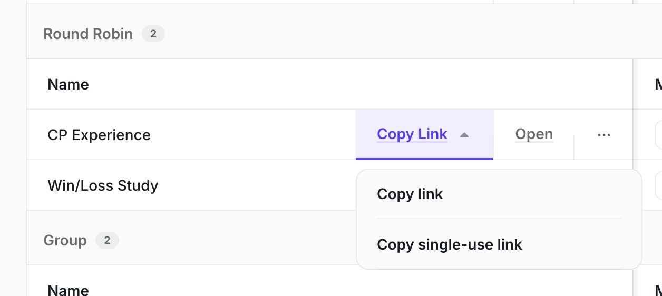Click the cut-off field in Win/Loss Study row

point(658,186)
